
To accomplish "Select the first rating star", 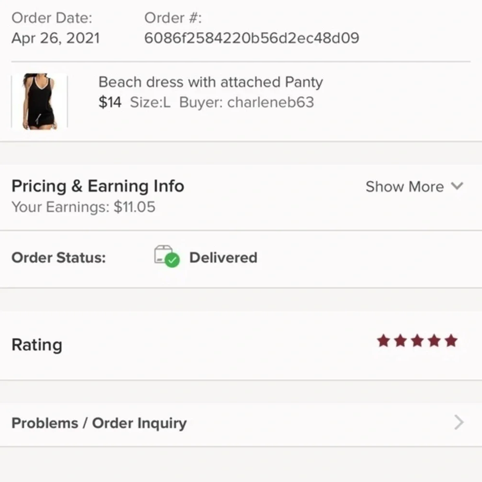I will 384,341.
